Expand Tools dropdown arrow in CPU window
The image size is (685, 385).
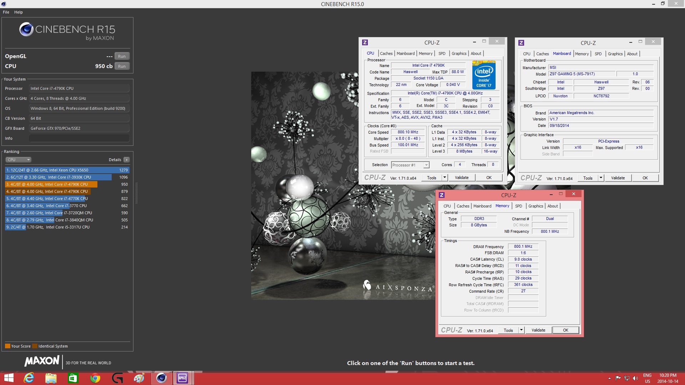click(445, 178)
